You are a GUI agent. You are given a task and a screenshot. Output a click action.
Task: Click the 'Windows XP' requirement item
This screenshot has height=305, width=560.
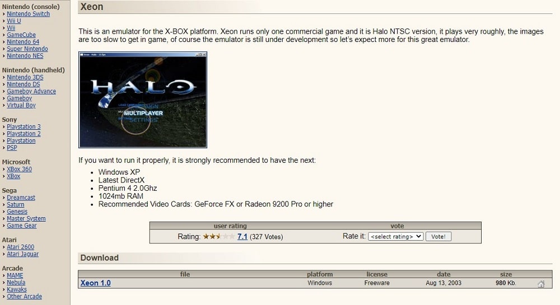[119, 172]
